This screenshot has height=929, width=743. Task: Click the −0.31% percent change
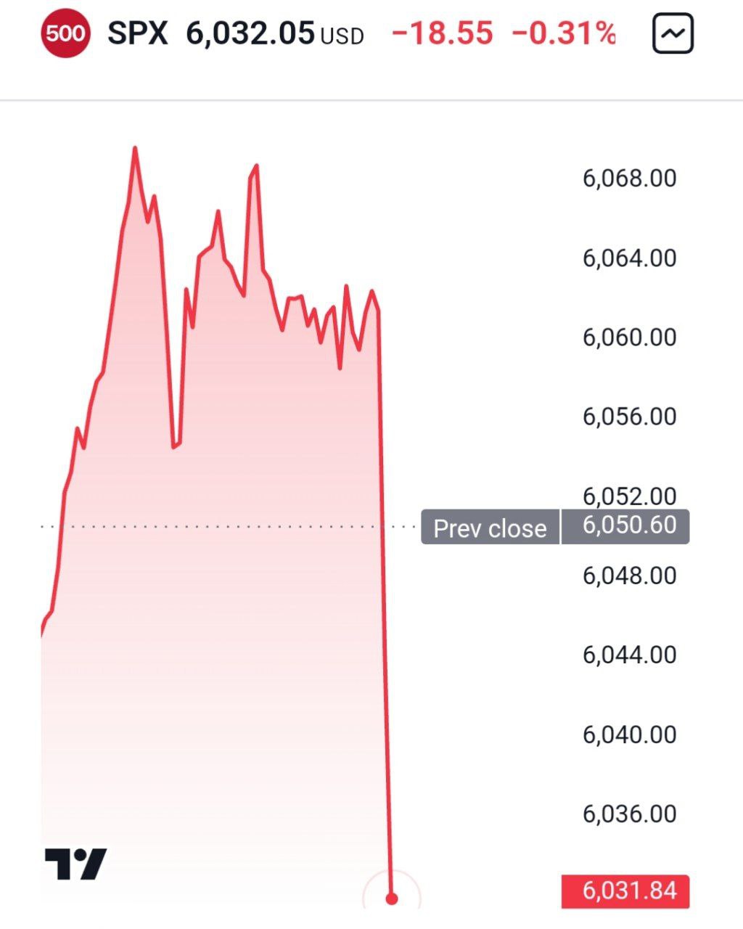[x=564, y=33]
